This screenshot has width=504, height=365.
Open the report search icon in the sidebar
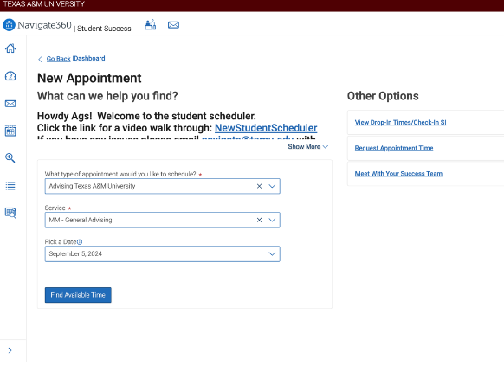tap(10, 213)
